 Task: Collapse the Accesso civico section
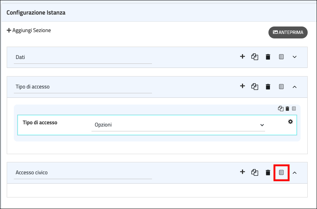click(x=294, y=172)
